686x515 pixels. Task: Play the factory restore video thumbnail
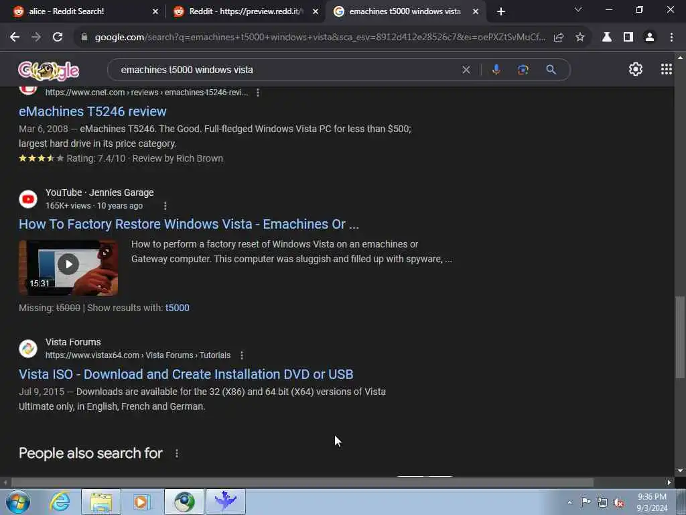coord(68,268)
